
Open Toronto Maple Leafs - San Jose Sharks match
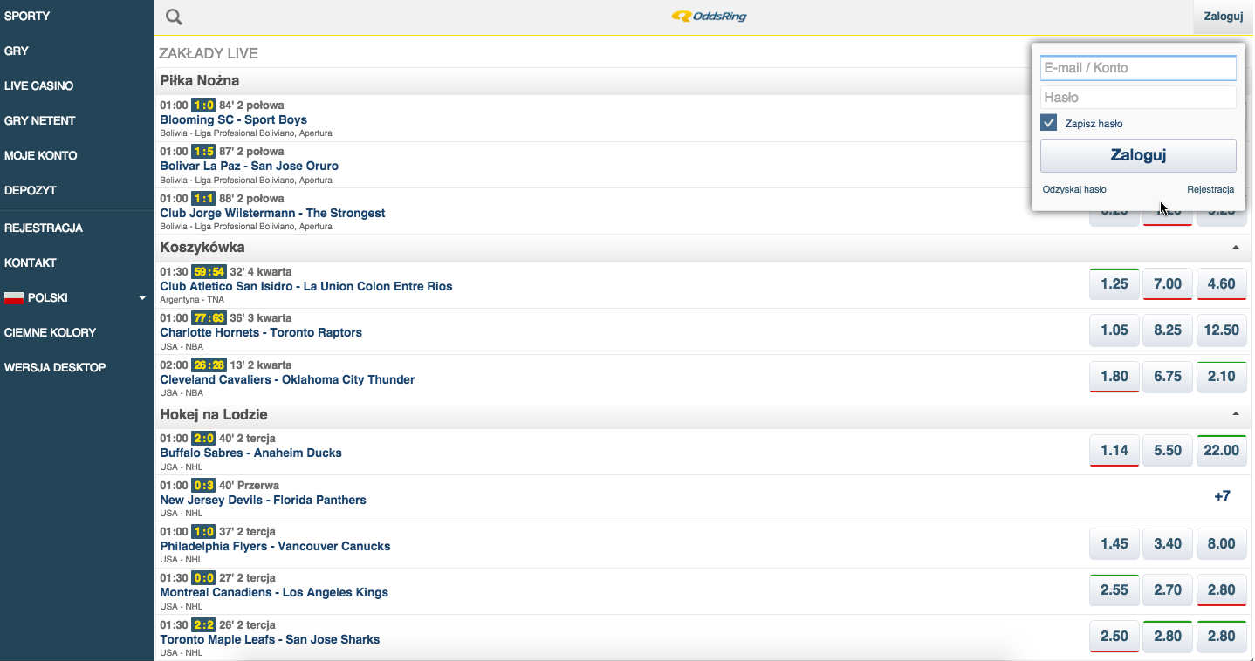[x=270, y=639]
